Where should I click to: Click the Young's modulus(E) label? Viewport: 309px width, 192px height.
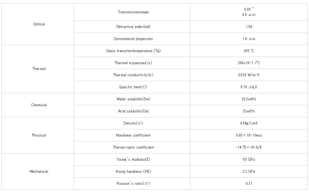[x=133, y=159]
